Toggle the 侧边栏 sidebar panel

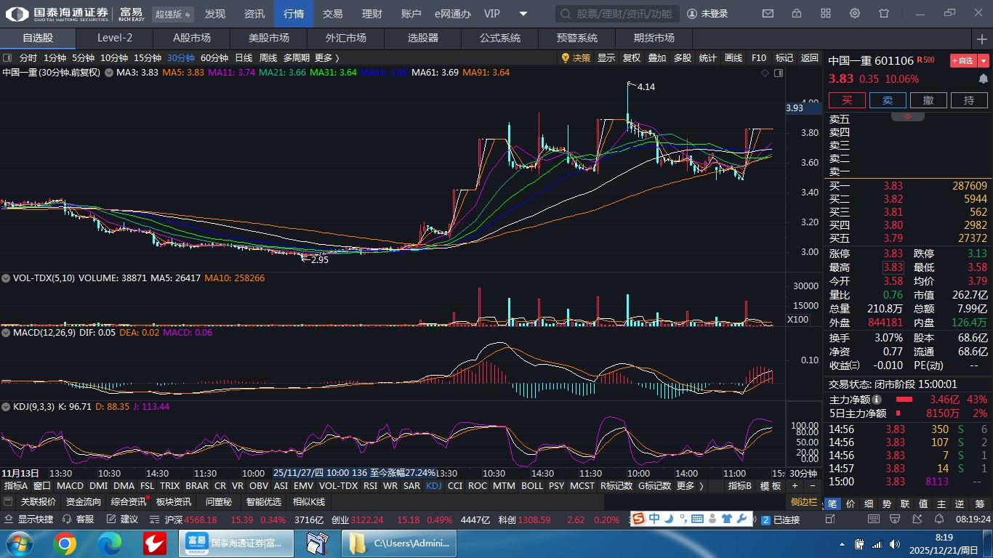click(804, 502)
